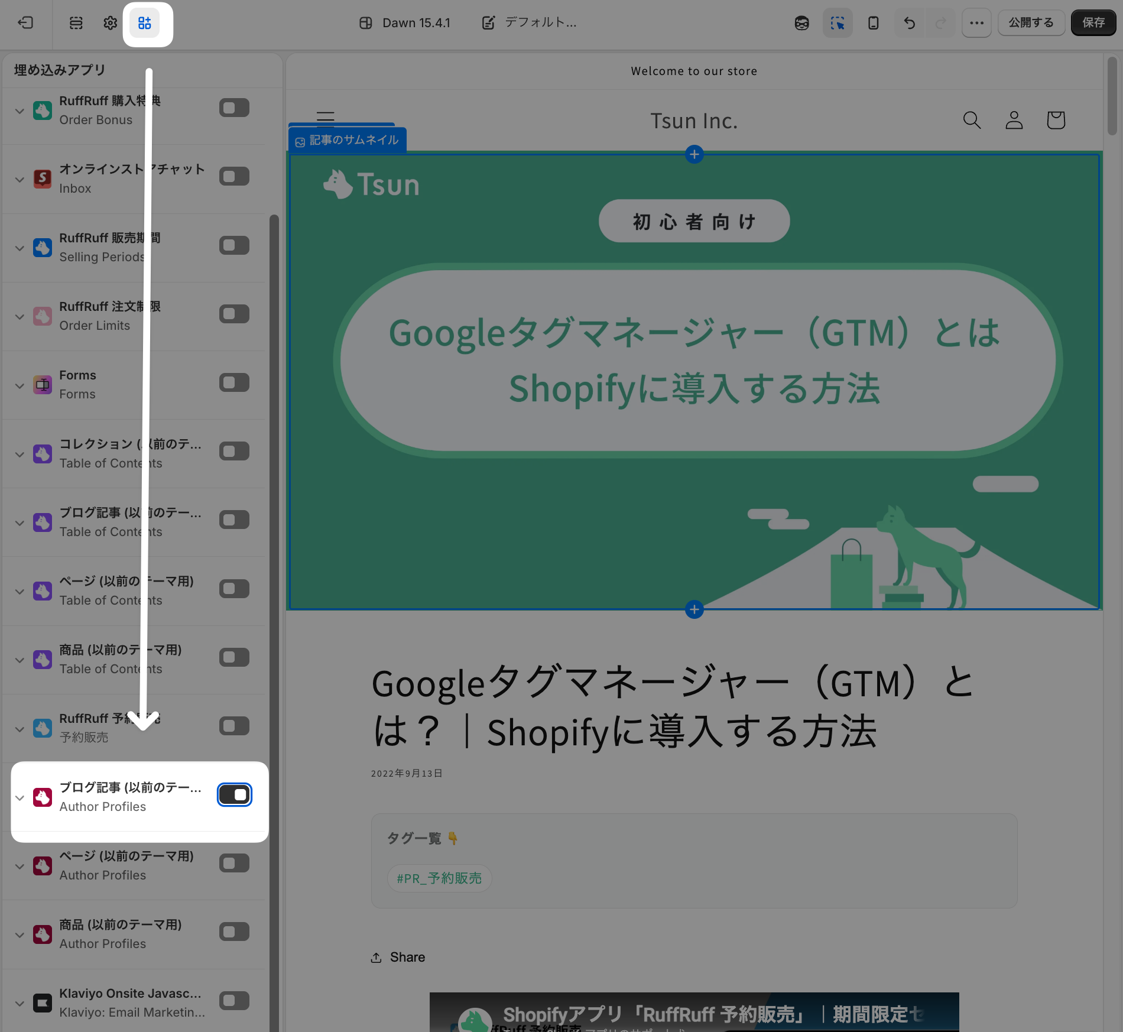The height and width of the screenshot is (1032, 1123).
Task: Open the more actions ellipsis menu
Action: (x=976, y=23)
